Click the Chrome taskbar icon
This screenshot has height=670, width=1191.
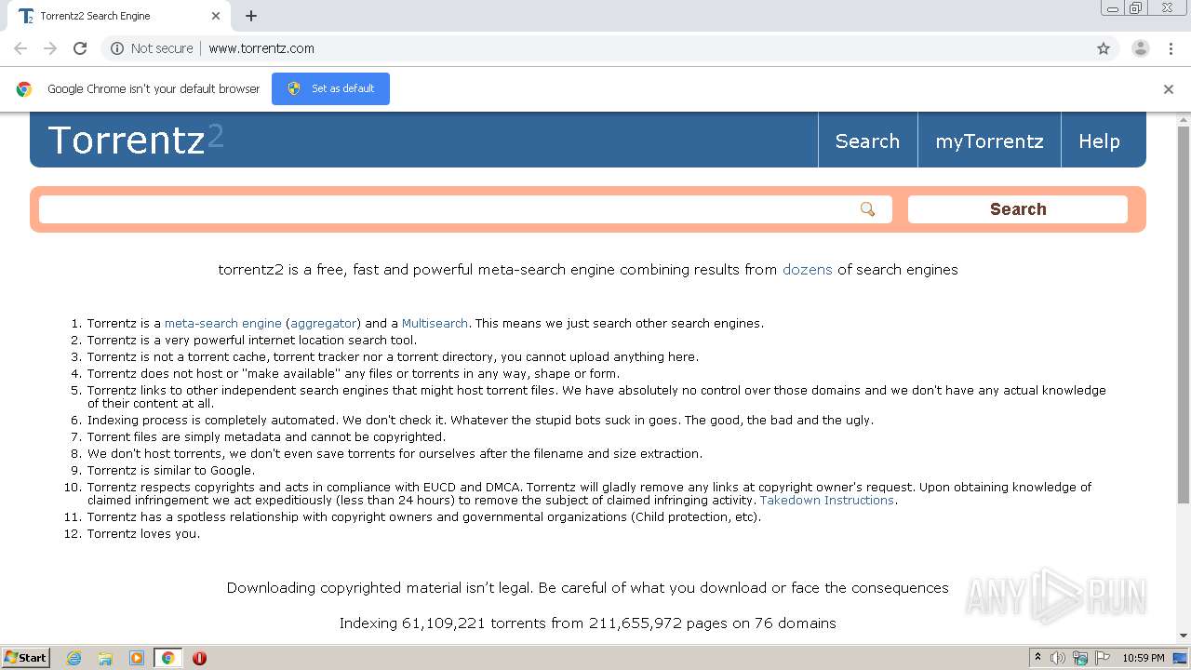(x=167, y=658)
